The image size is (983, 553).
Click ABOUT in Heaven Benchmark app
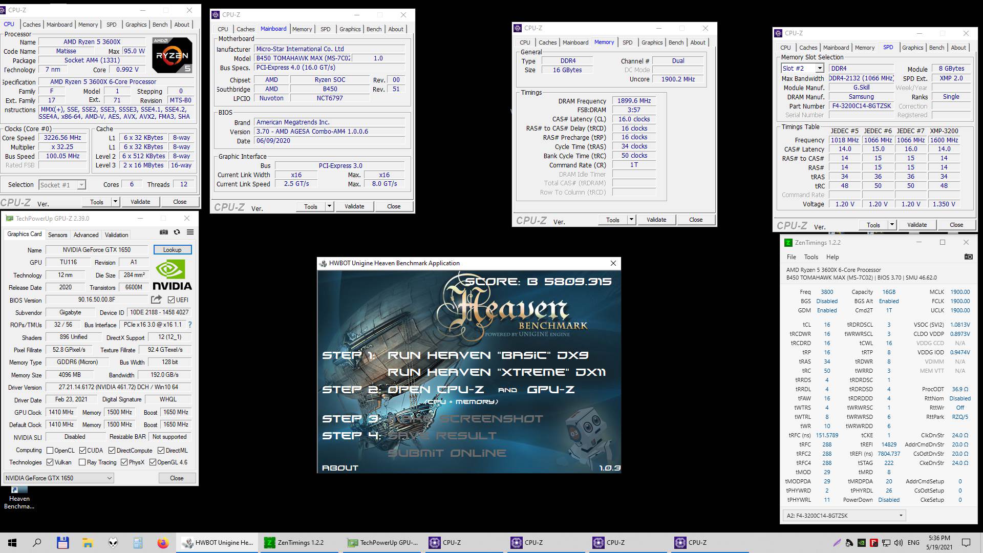[x=340, y=468]
